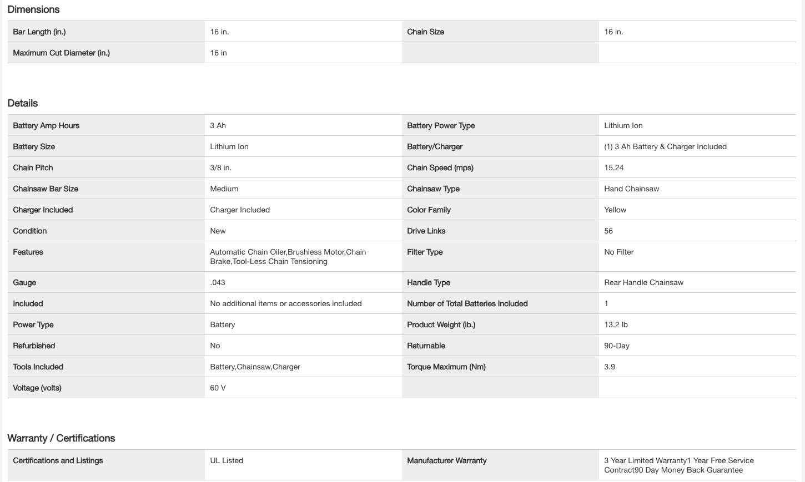Click the Details section heading

coord(23,103)
